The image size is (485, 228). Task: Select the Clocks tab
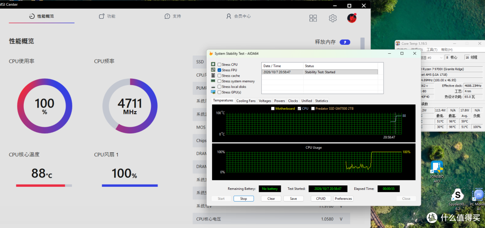pos(293,101)
